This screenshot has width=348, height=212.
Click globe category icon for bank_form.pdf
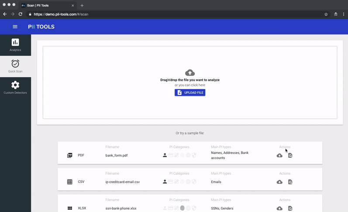188,155
